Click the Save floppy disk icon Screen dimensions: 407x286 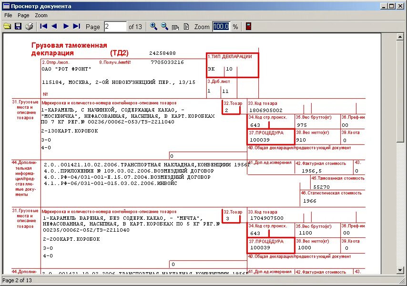(x=18, y=26)
